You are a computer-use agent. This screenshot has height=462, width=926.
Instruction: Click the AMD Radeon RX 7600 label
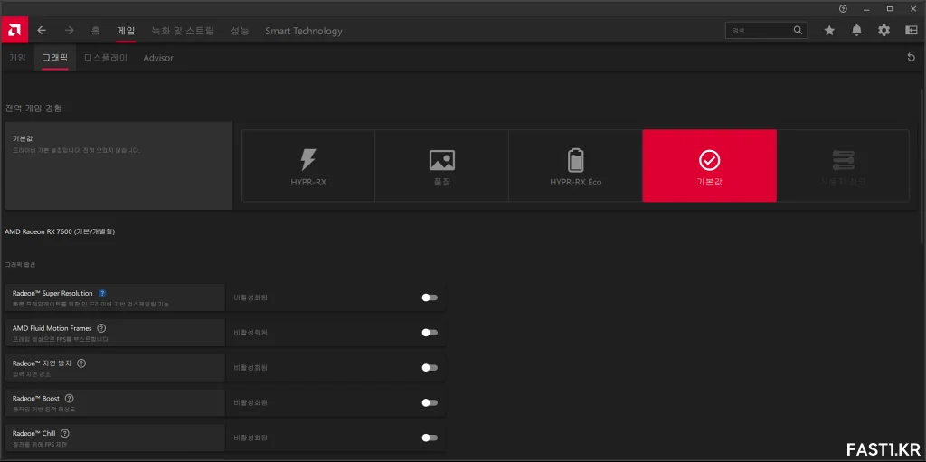(60, 231)
